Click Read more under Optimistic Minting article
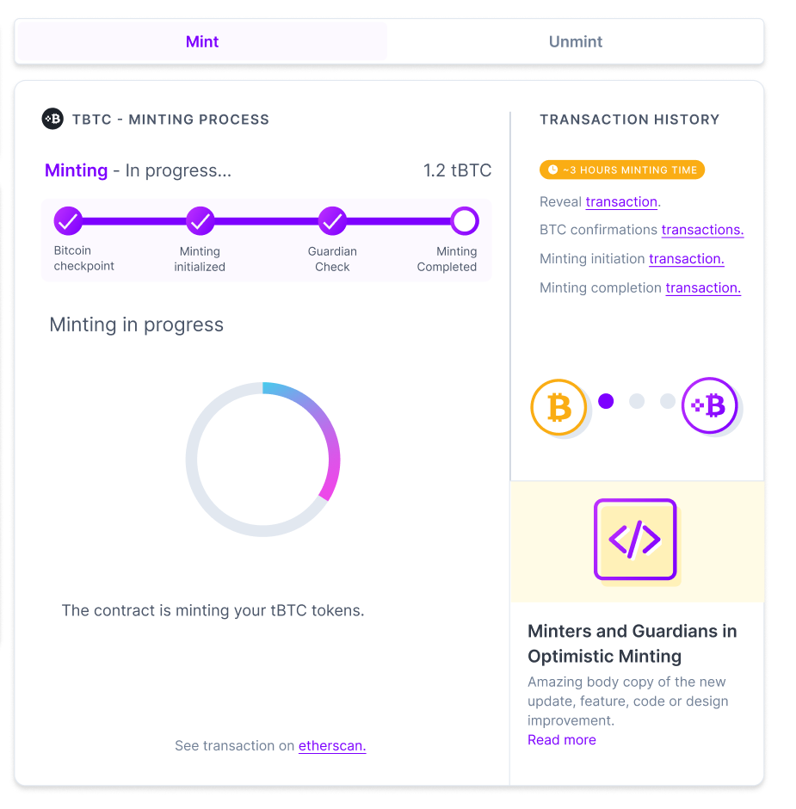Screen dimensions: 796x809 pos(561,739)
